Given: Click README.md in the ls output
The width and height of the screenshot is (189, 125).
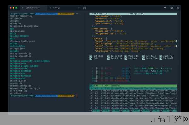Looking at the screenshot, I should [15, 24].
